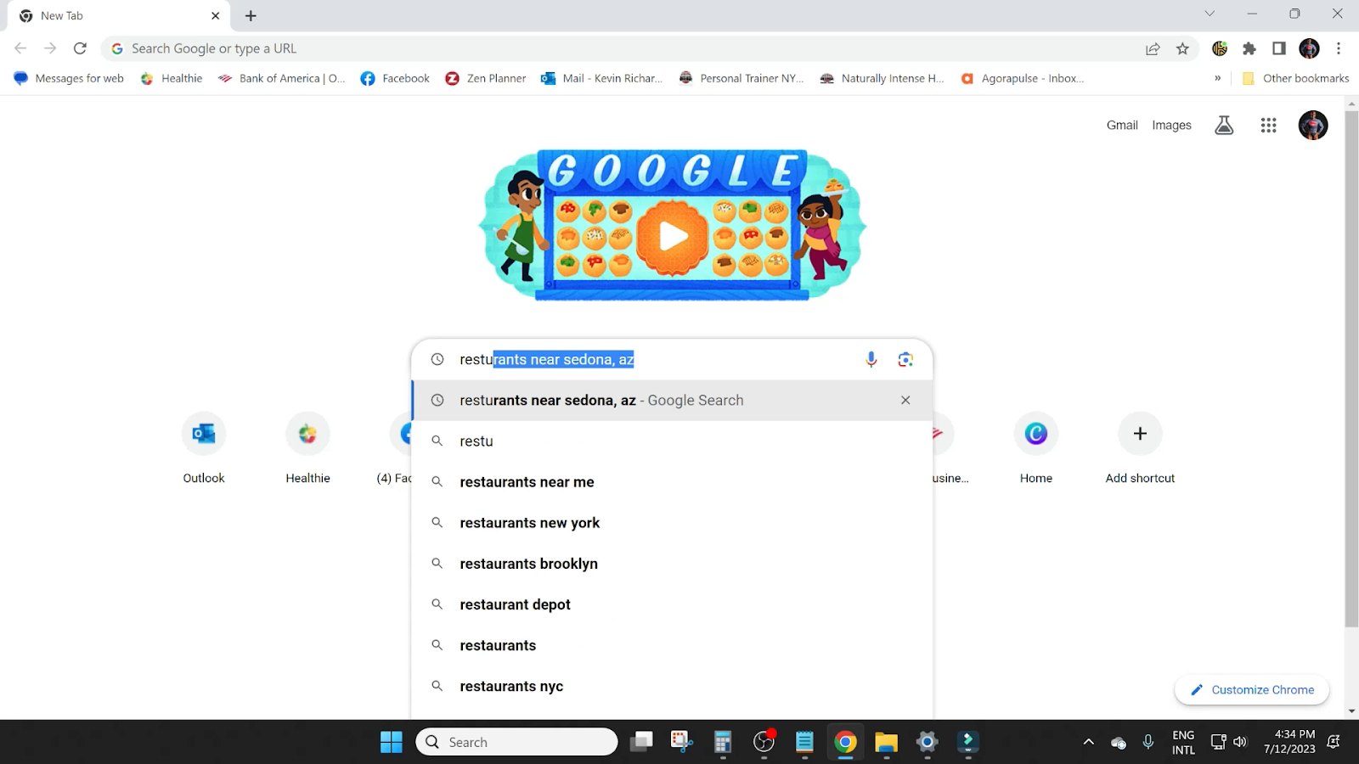
Task: Click the taskbar Search box
Action: pos(516,742)
